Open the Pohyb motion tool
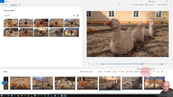 coord(121,72)
